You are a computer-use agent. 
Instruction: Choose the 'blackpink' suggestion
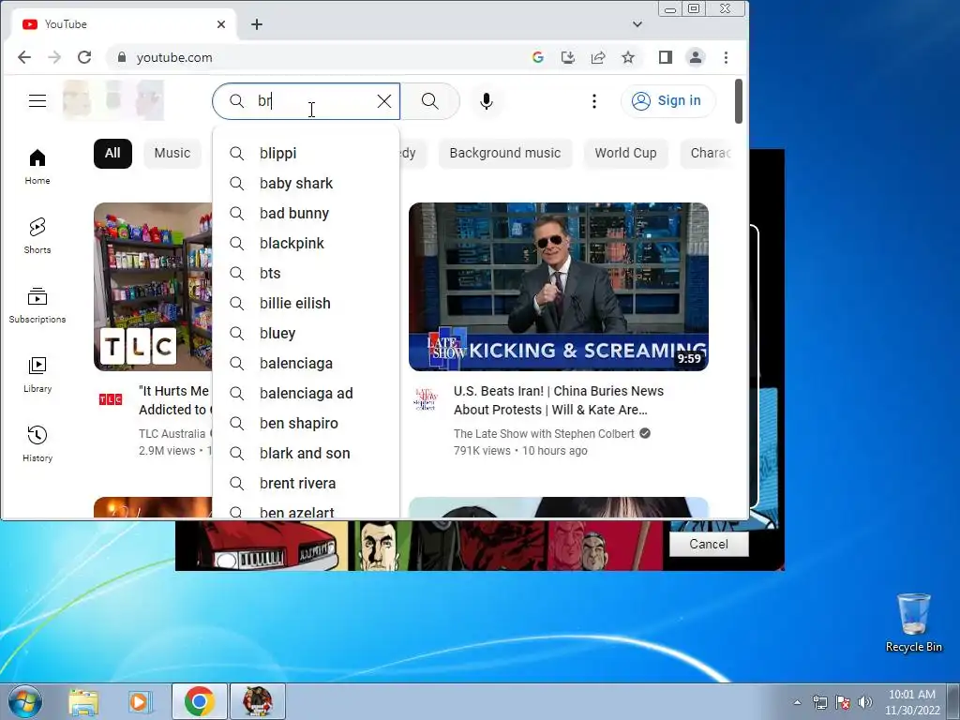tap(307, 243)
